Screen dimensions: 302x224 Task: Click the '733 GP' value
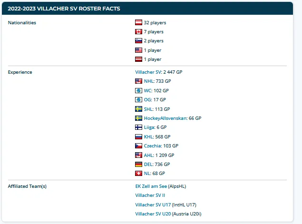[x=163, y=81]
